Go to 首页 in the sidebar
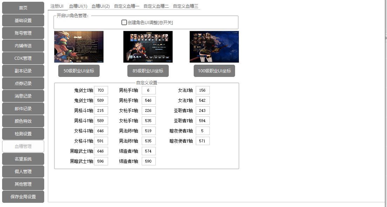 23,8
